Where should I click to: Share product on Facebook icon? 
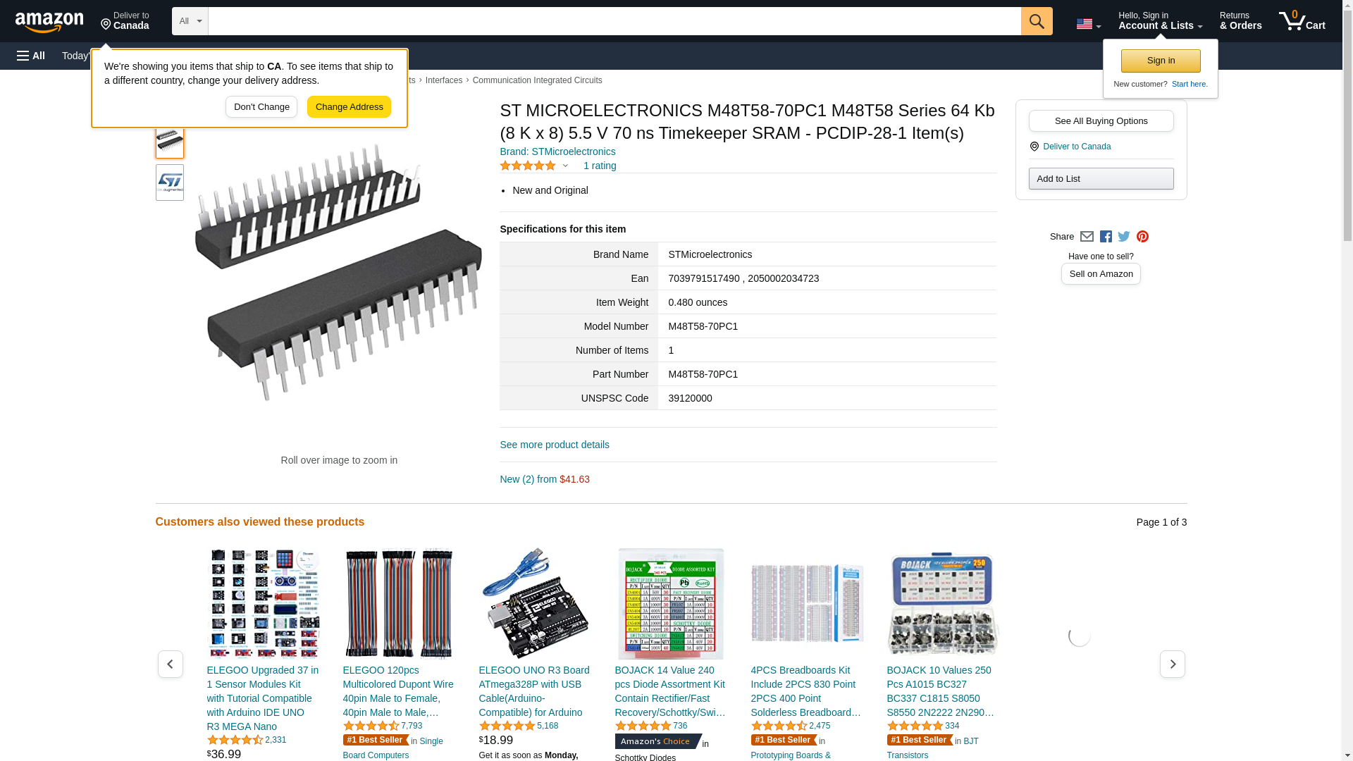[1106, 237]
